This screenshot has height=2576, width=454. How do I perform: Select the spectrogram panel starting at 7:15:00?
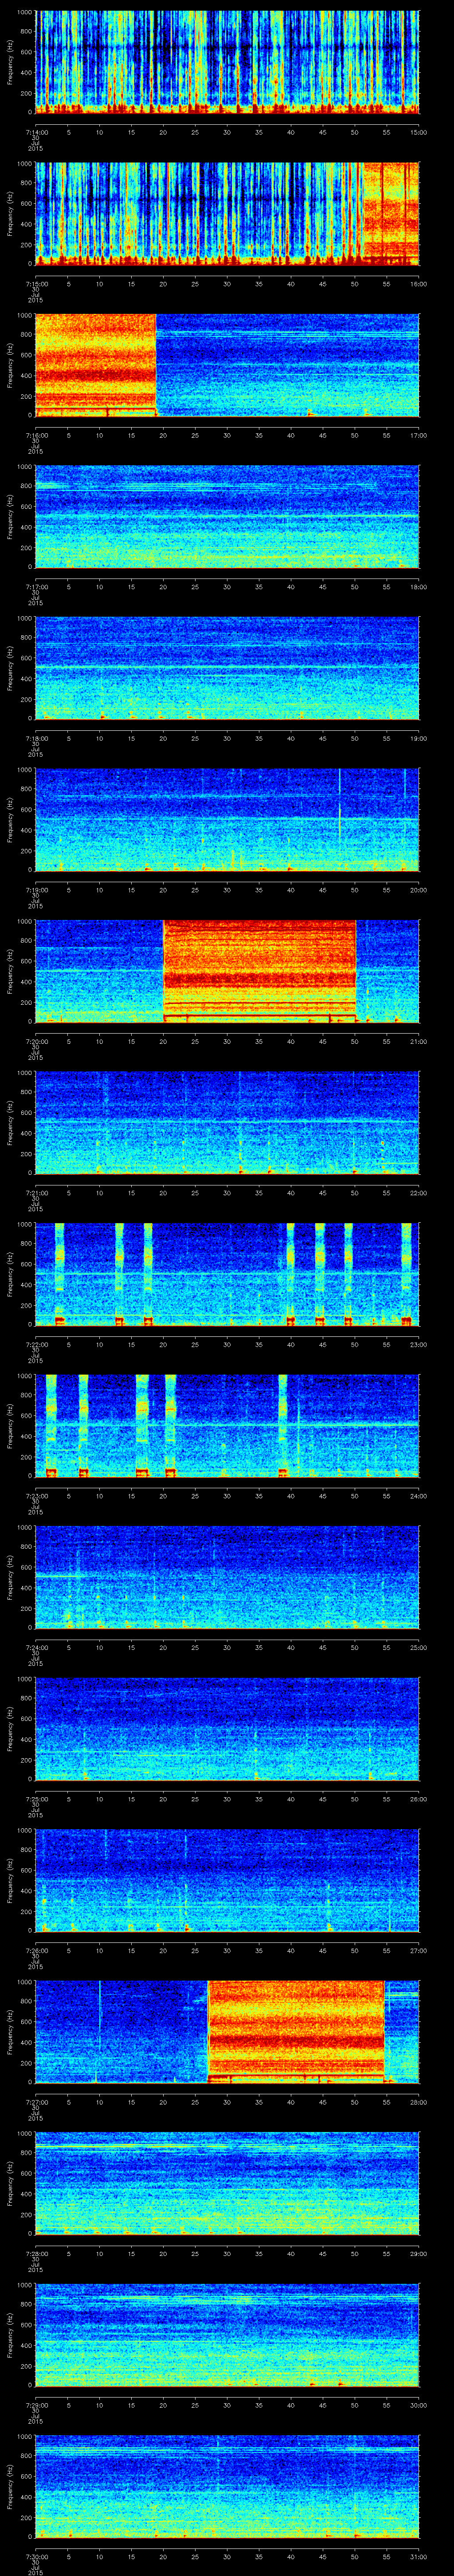(227, 213)
